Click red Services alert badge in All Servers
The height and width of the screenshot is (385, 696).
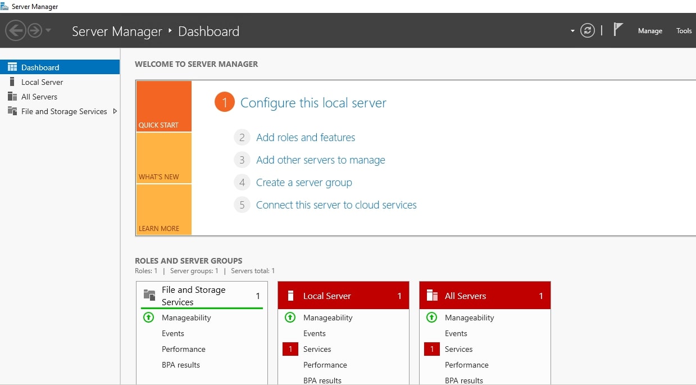(x=431, y=349)
